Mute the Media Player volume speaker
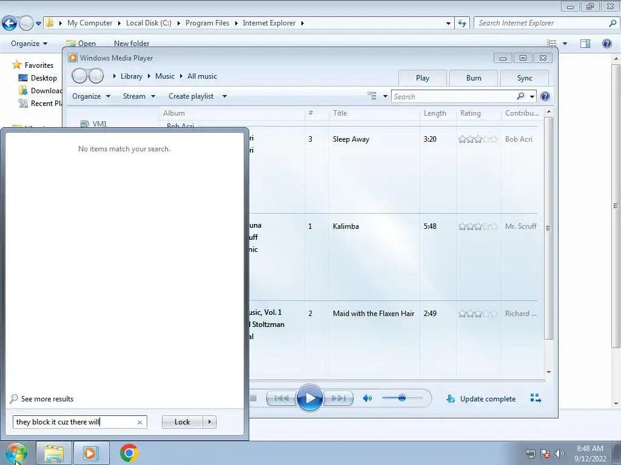621x465 pixels. 367,398
